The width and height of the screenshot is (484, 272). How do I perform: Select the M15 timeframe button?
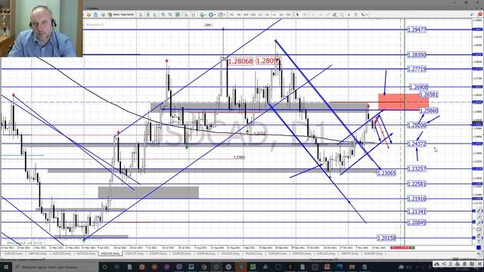click(x=246, y=14)
